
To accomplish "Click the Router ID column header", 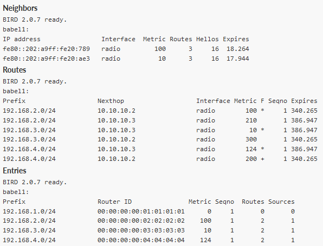I will (x=114, y=202).
